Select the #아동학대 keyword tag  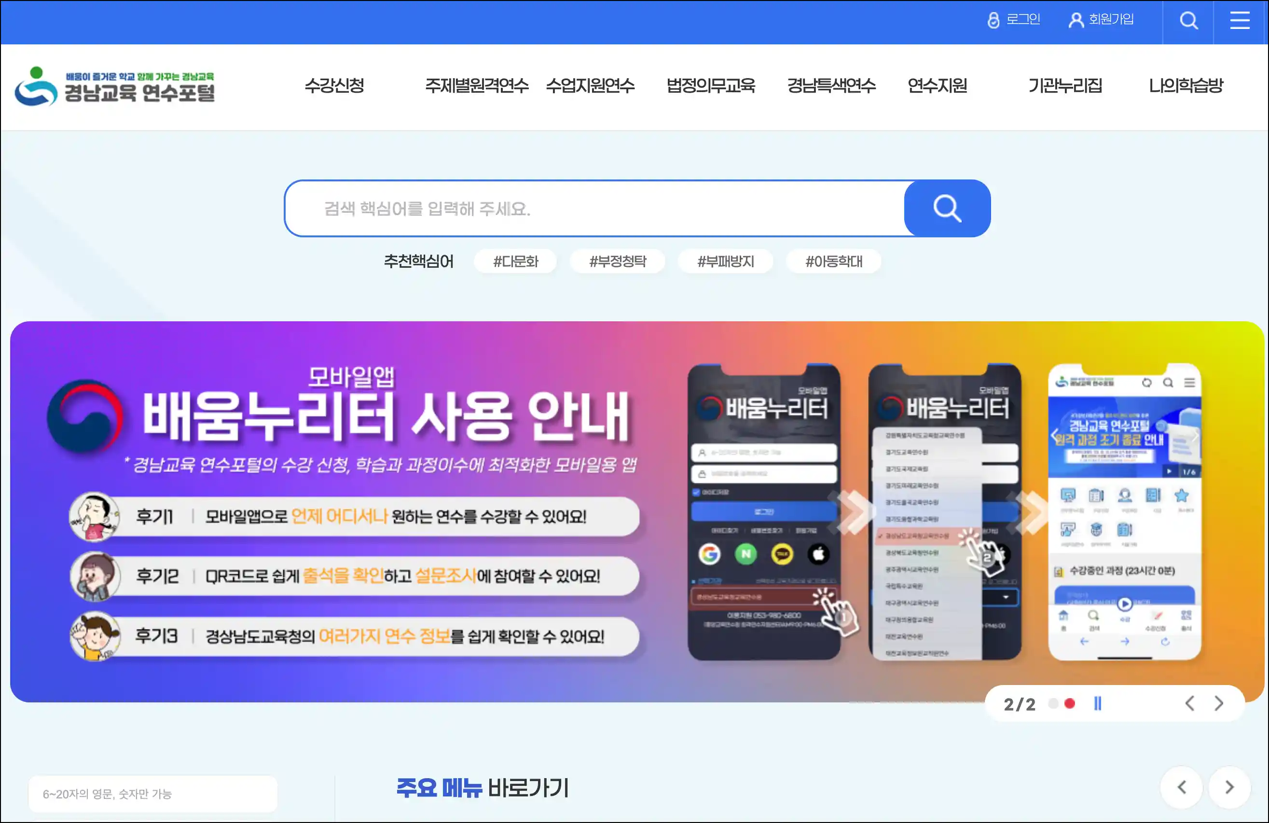[833, 261]
